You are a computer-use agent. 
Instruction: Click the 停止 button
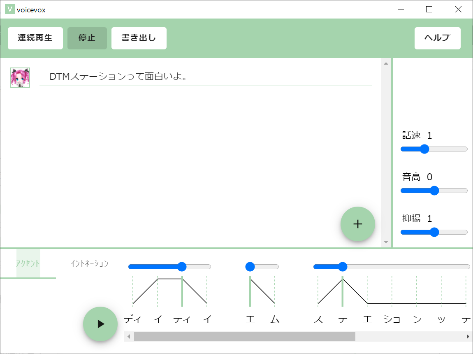[87, 38]
